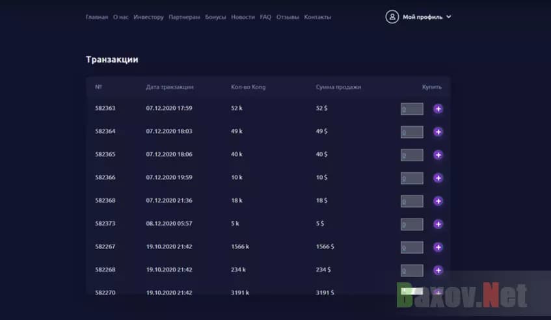This screenshot has width=551, height=320.
Task: Navigate to the FAQ section
Action: 265,17
